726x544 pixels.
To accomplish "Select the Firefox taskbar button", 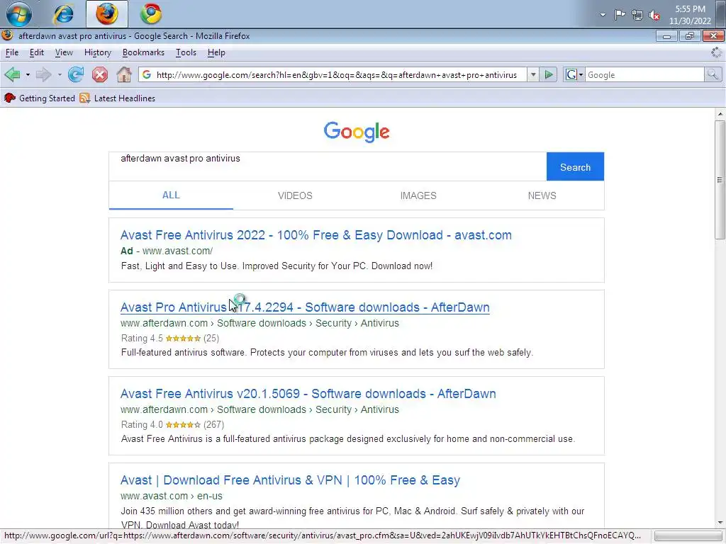I will coord(107,14).
